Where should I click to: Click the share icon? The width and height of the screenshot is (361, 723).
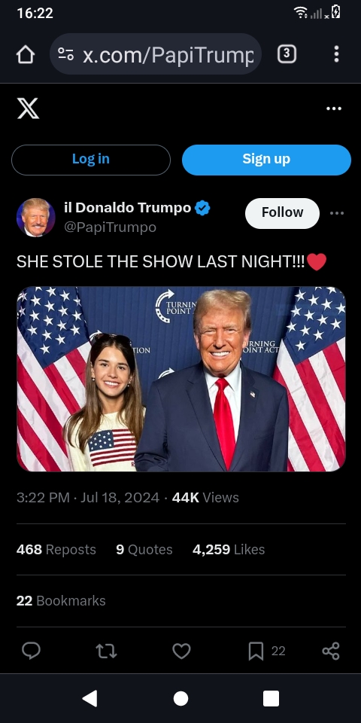[x=331, y=651]
